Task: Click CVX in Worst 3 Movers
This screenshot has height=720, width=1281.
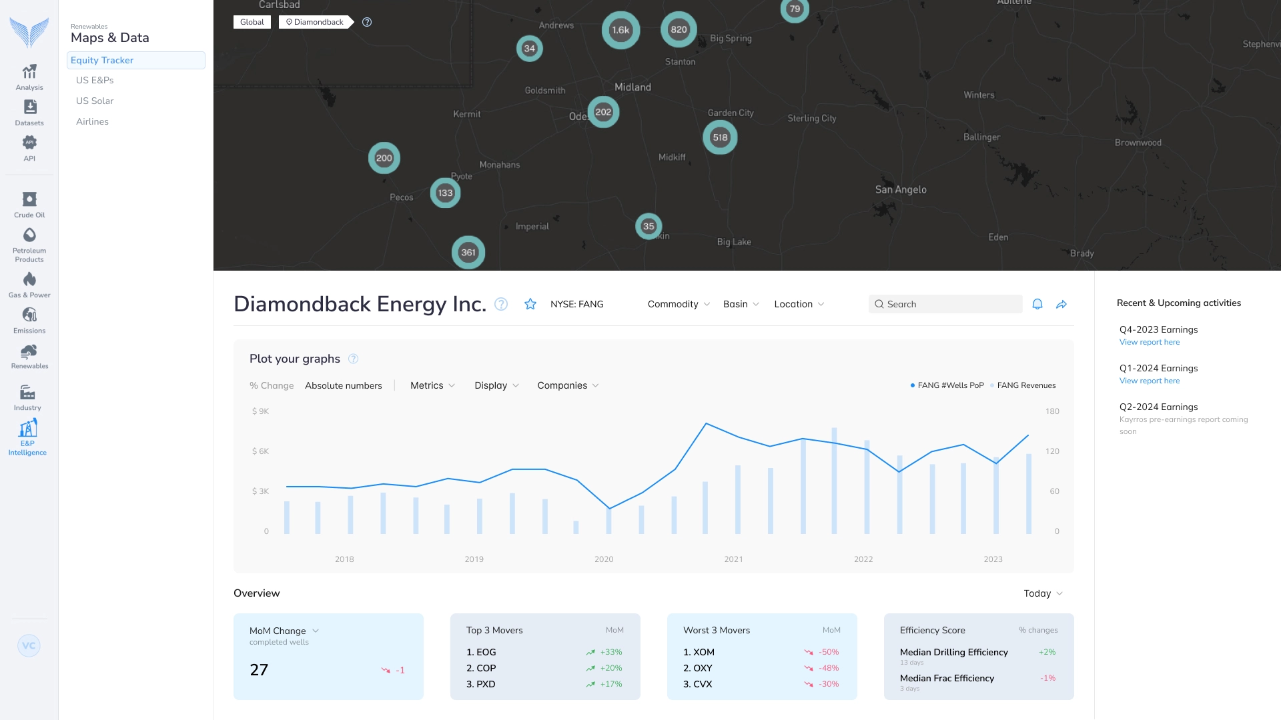Action: point(698,684)
